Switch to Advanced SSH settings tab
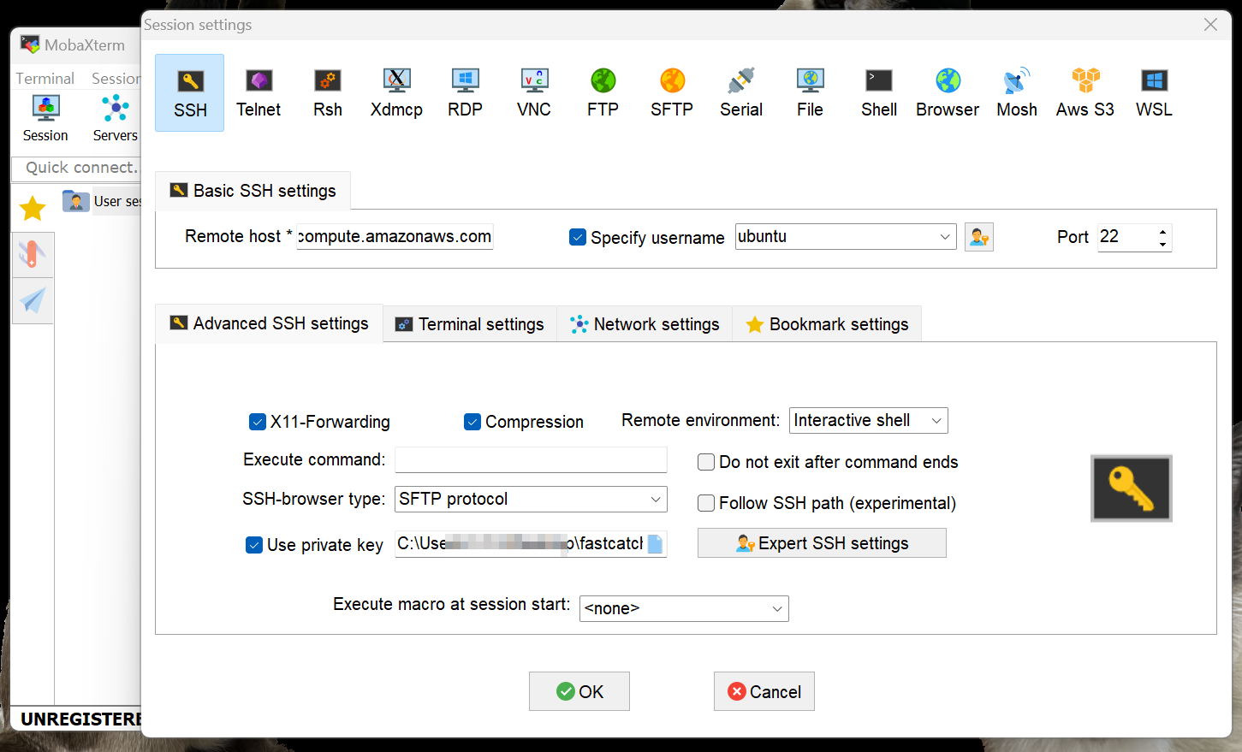This screenshot has width=1242, height=752. pyautogui.click(x=269, y=323)
